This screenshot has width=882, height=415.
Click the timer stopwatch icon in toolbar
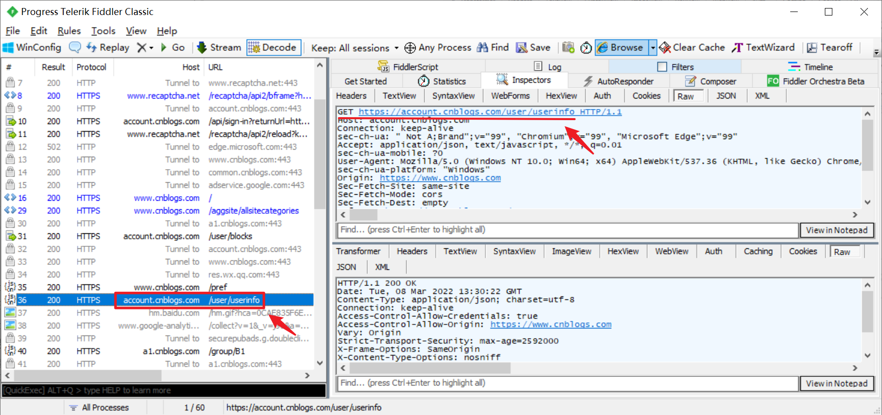coord(586,48)
